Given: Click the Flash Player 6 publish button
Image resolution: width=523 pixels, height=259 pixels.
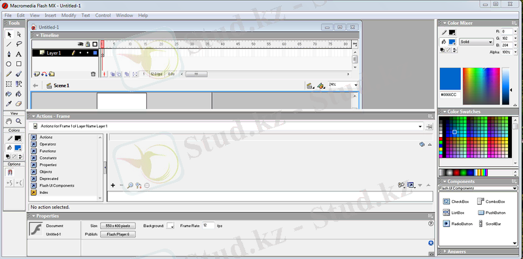Looking at the screenshot, I should click(118, 234).
